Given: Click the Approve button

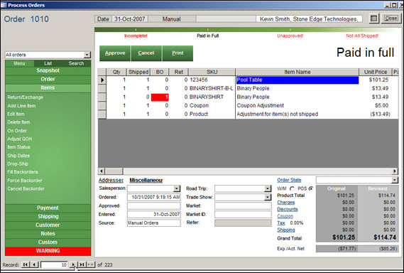Looking at the screenshot, I should [x=115, y=53].
